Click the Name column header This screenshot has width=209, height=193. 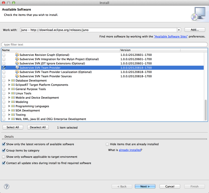coord(61,50)
